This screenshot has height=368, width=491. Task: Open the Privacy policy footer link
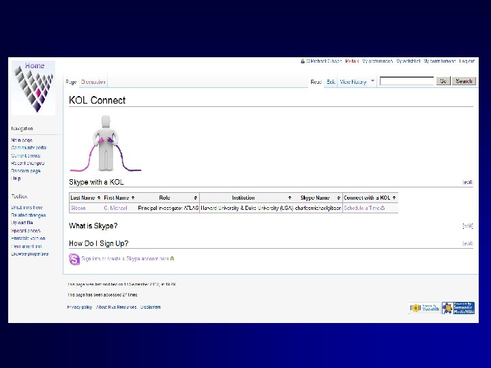point(80,307)
